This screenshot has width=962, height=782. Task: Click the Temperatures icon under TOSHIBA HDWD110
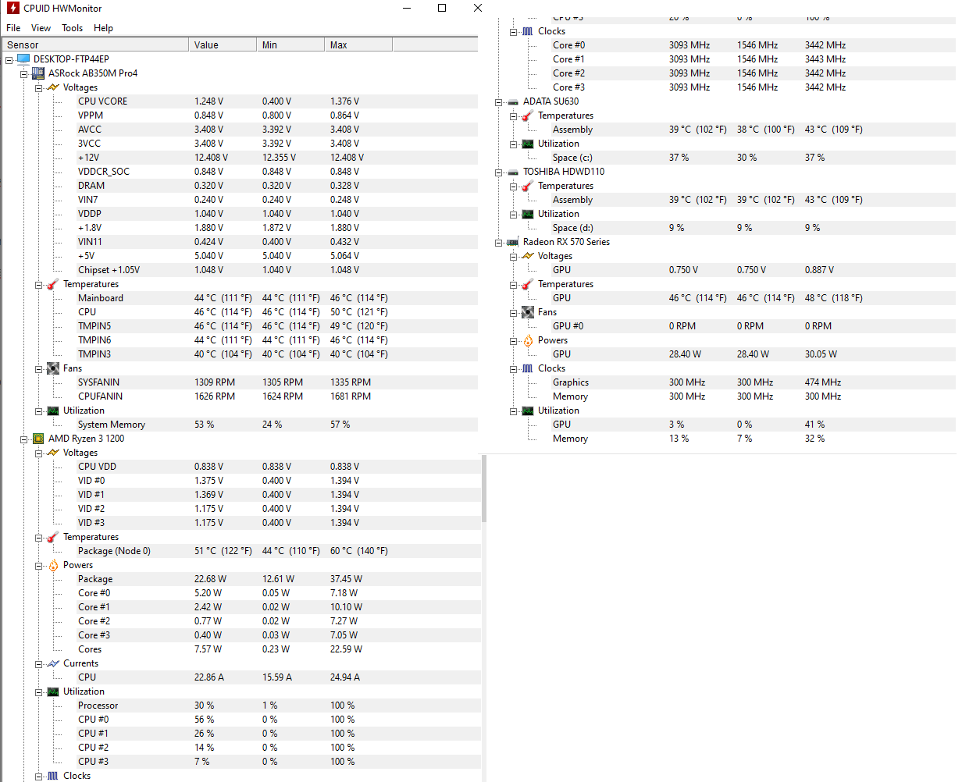point(528,186)
